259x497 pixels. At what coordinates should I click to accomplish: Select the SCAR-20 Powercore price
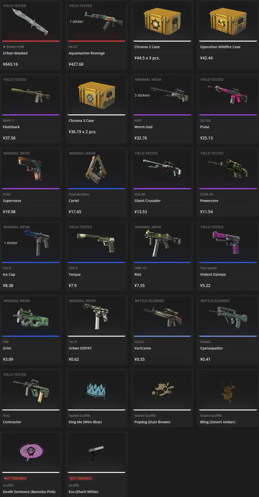[x=207, y=212]
